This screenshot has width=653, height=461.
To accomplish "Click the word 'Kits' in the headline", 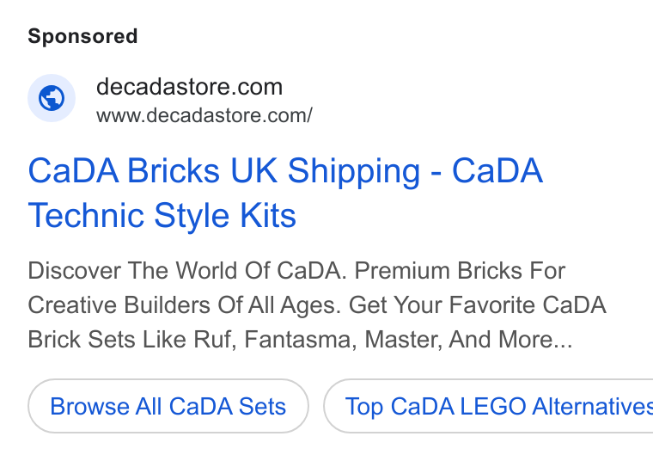I will click(268, 216).
